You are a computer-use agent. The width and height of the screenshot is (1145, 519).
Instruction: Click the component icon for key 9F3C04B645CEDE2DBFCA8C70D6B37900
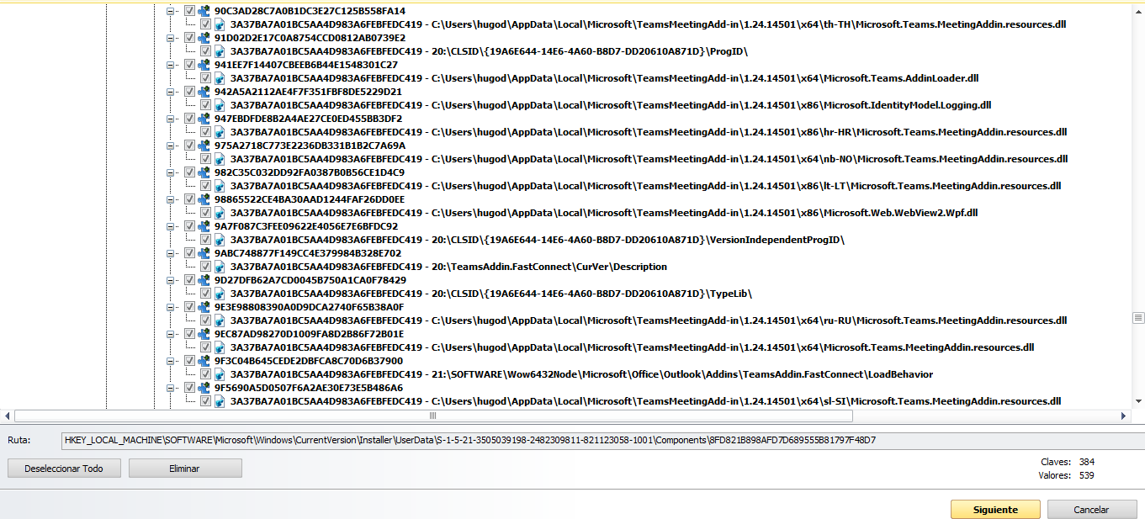pos(204,361)
